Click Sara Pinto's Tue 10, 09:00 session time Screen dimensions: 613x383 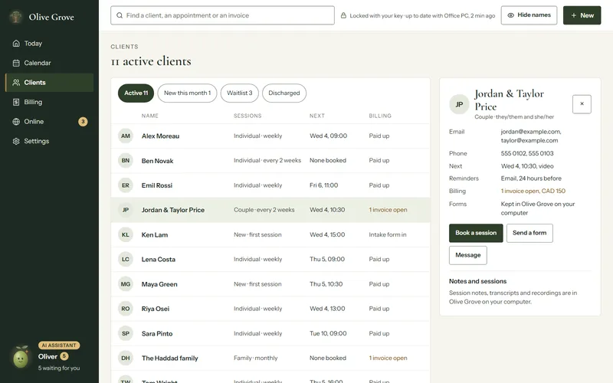pyautogui.click(x=328, y=333)
